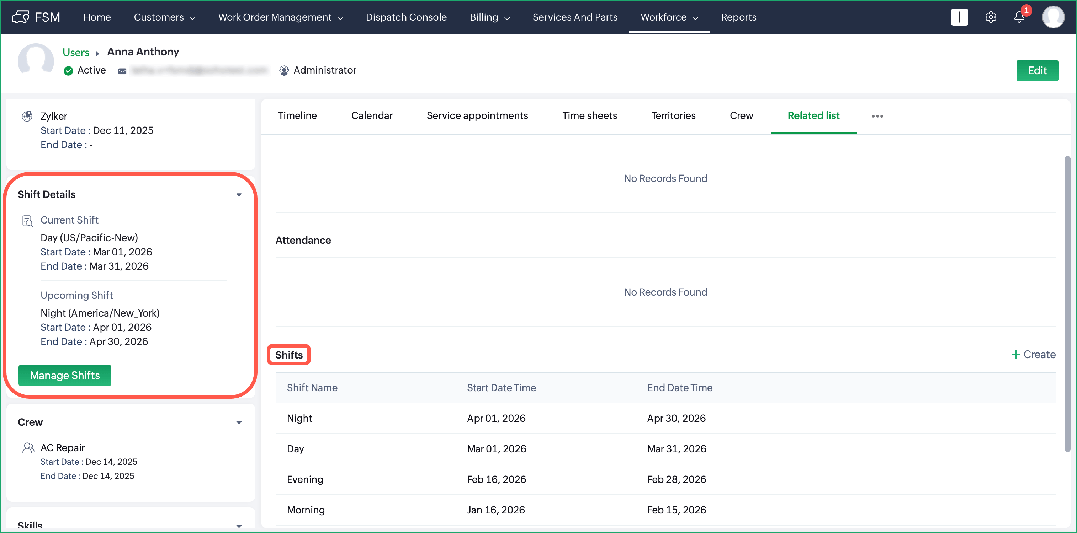Show more tabs via ellipsis
The width and height of the screenshot is (1077, 533).
pos(877,116)
